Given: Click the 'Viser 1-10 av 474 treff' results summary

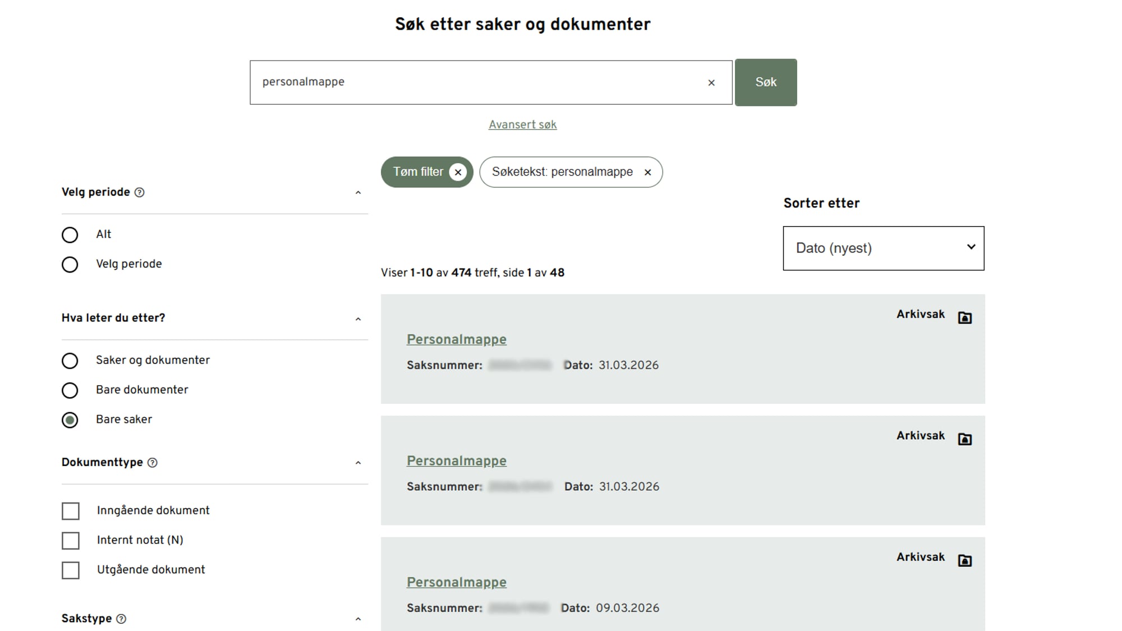Looking at the screenshot, I should [472, 273].
